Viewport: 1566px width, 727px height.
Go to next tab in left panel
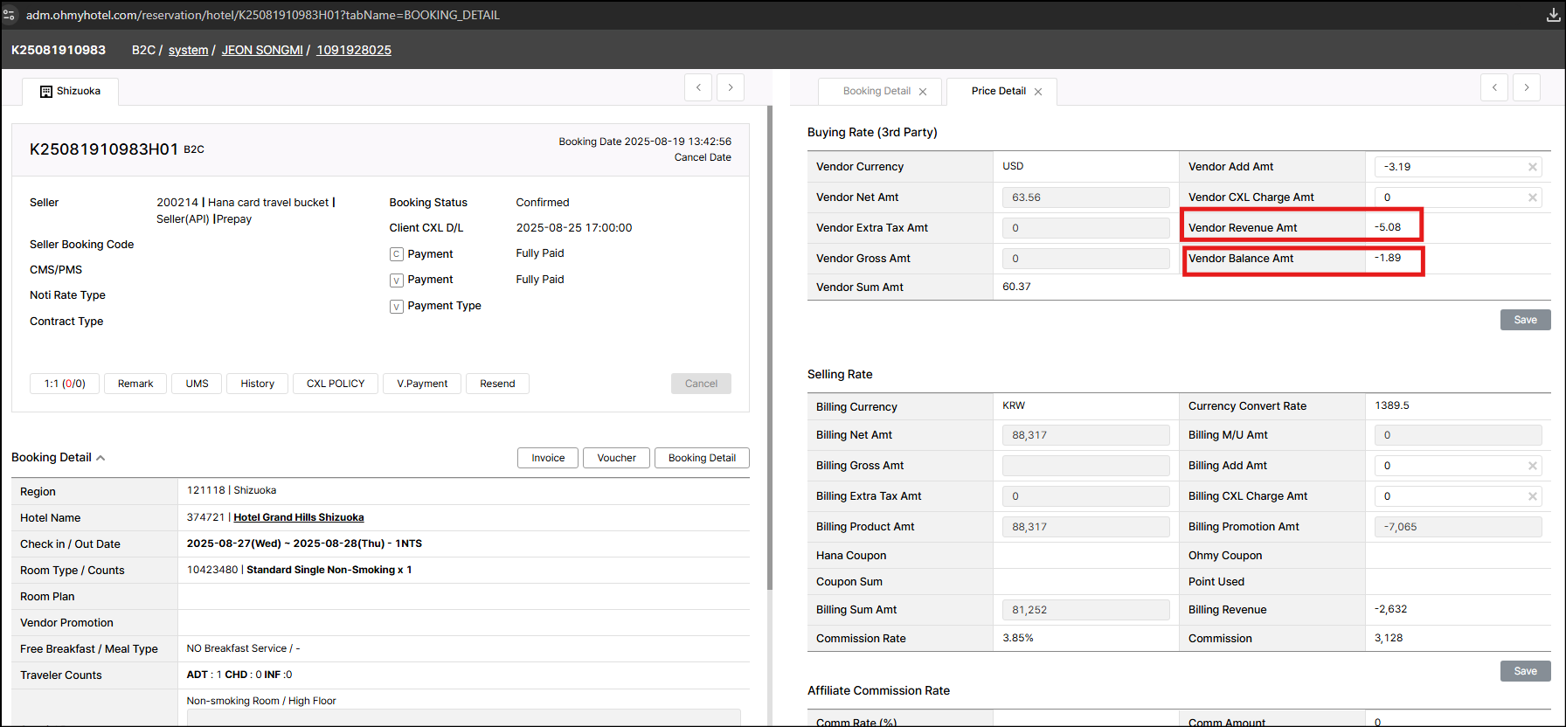point(731,87)
